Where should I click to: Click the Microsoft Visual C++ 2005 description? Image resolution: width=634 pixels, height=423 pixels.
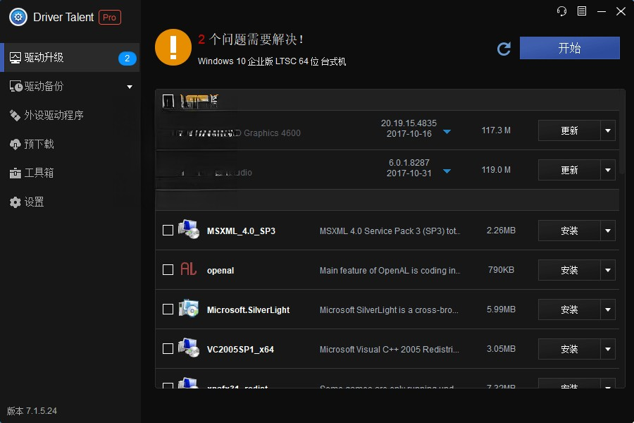pyautogui.click(x=390, y=350)
